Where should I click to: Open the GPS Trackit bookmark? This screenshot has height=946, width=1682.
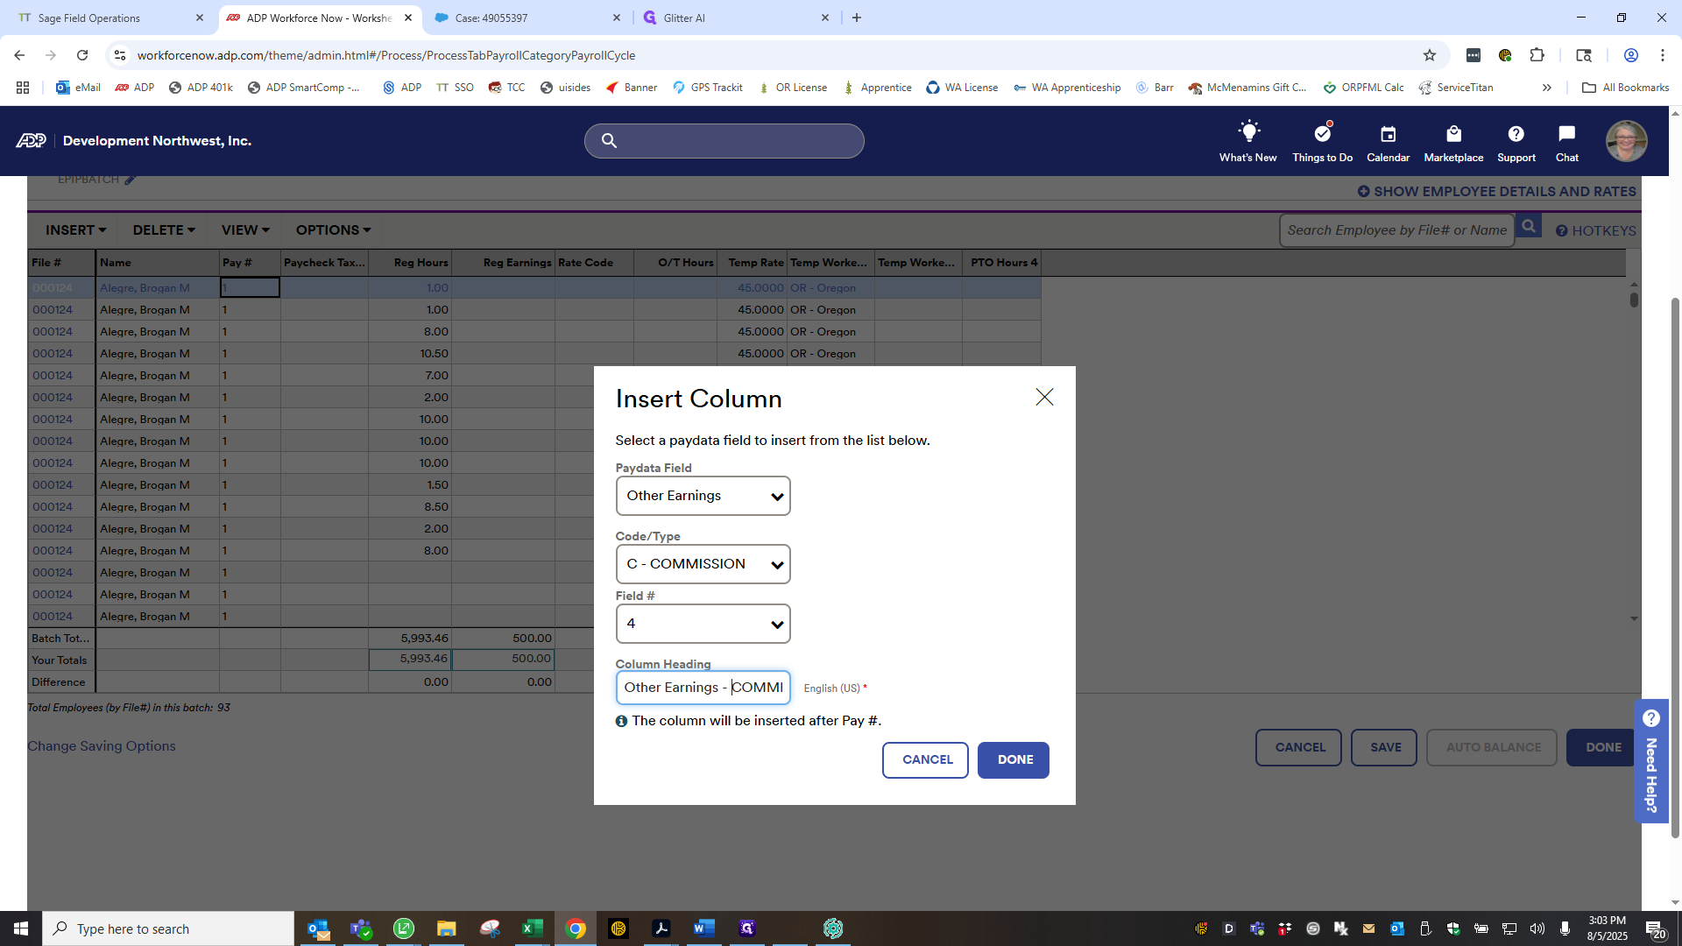pyautogui.click(x=708, y=88)
